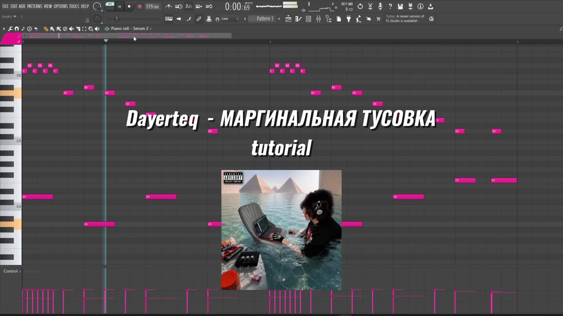Viewport: 563px width, 316px height.
Task: Click the TOOLS menu
Action: (x=74, y=6)
